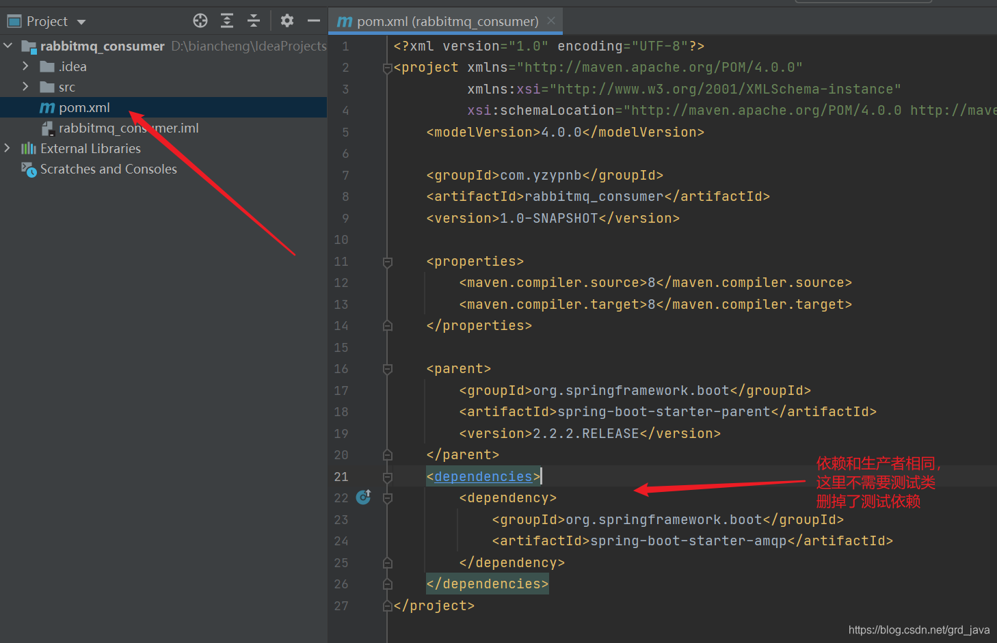Select Scratches and Consoles
The width and height of the screenshot is (997, 643).
click(x=163, y=169)
